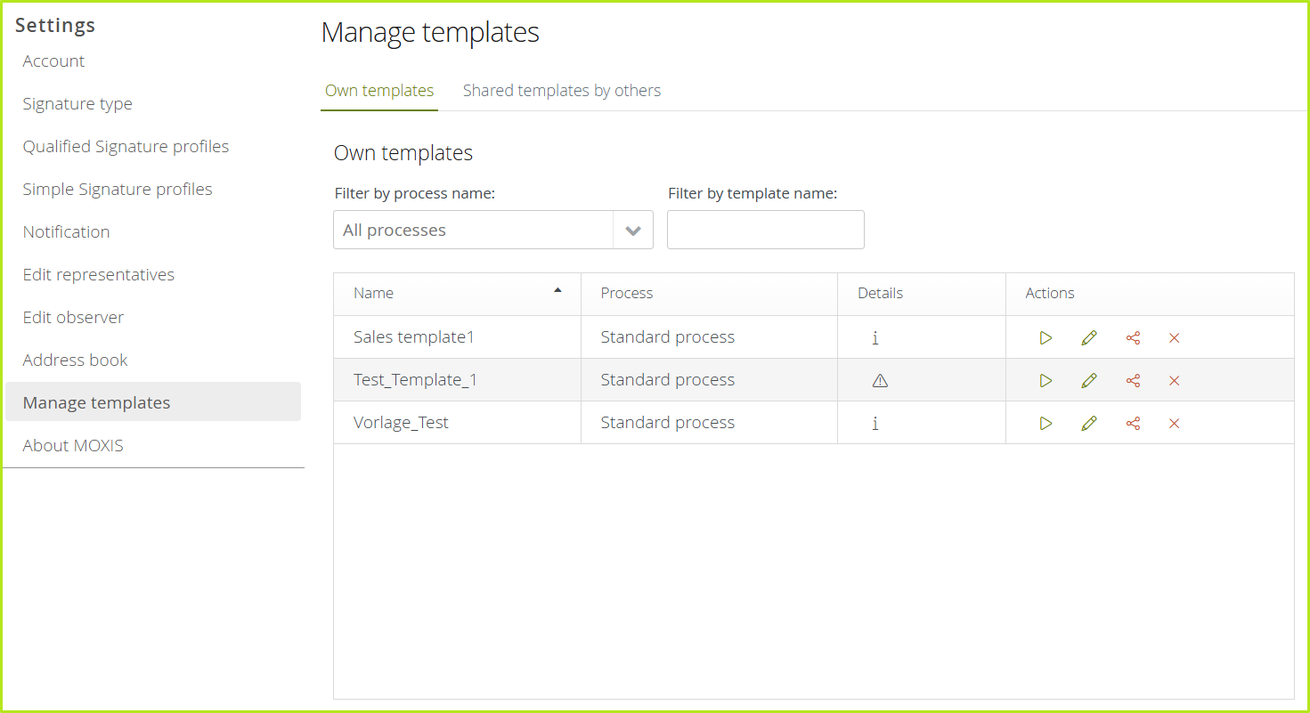The width and height of the screenshot is (1310, 713).
Task: Open details info for Sales template1
Action: (x=875, y=337)
